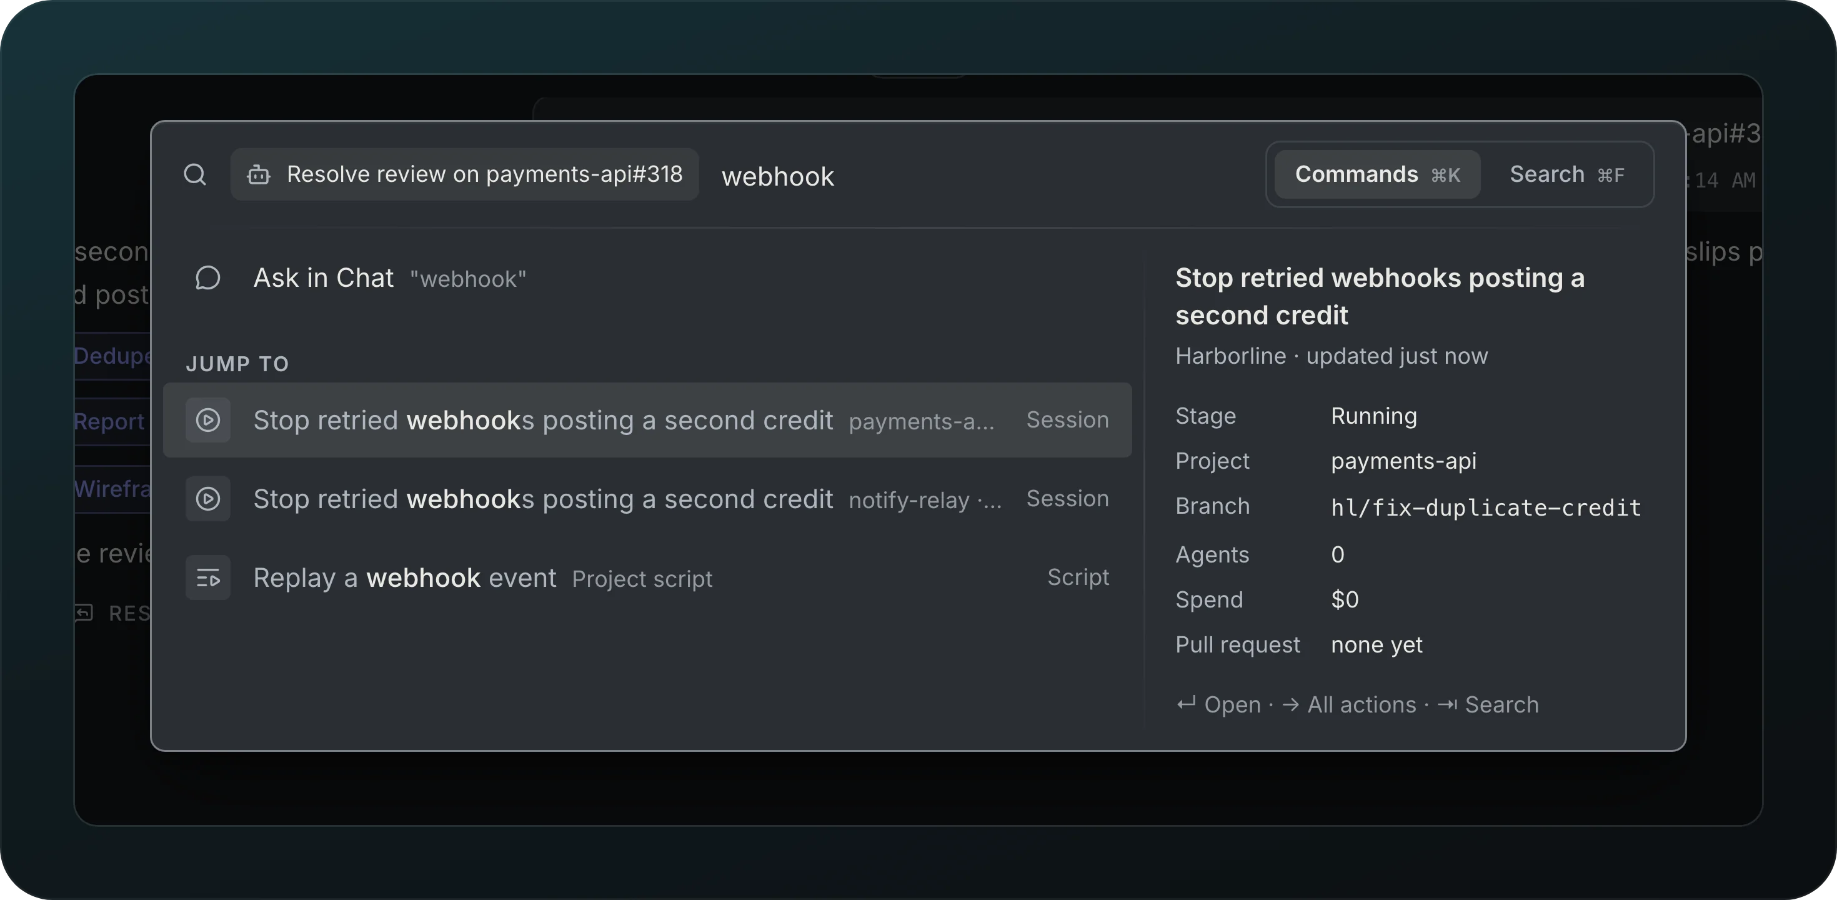Click the robot icon in the context chip
Image resolution: width=1837 pixels, height=900 pixels.
coord(258,175)
